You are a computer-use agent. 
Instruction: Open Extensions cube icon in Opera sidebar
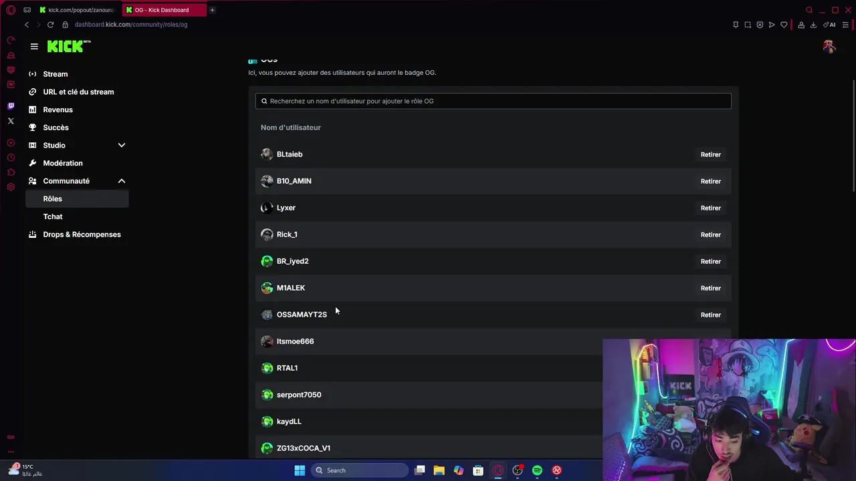[x=11, y=172]
